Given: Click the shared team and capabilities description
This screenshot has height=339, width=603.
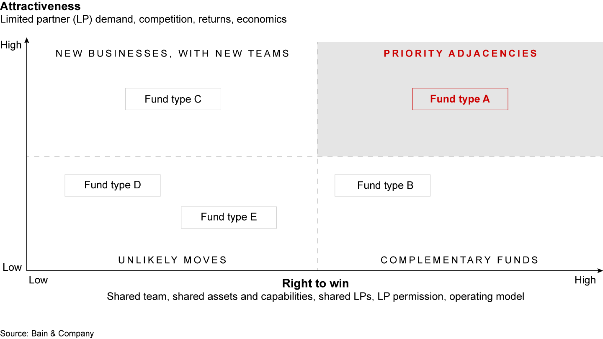Looking at the screenshot, I should click(x=315, y=297).
